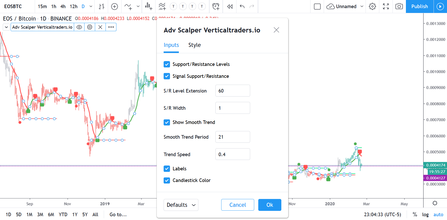
Task: Open price scale settings gear at bottom right
Action: [435, 203]
